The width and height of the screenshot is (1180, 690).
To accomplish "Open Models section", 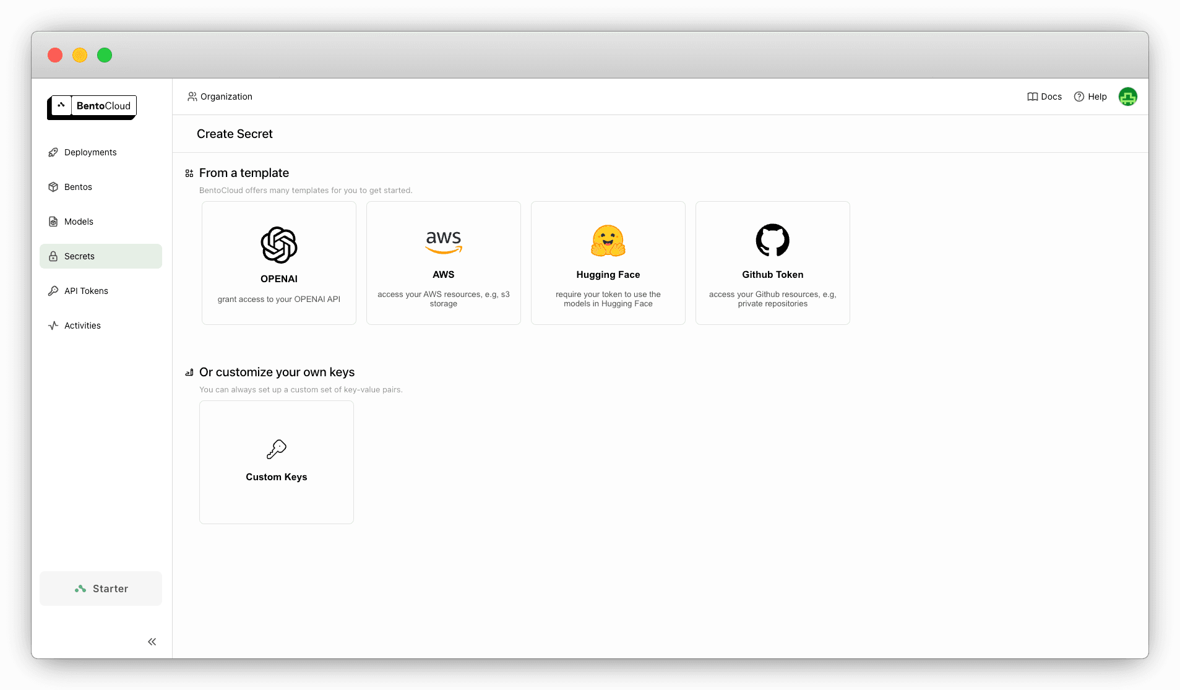I will click(x=101, y=222).
